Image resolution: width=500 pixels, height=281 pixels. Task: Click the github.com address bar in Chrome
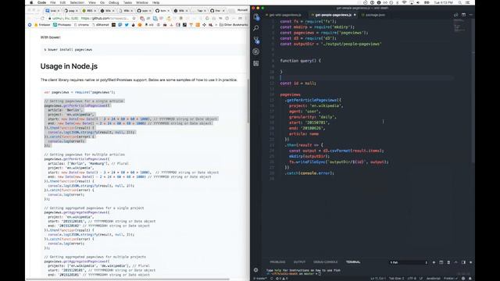click(92, 18)
